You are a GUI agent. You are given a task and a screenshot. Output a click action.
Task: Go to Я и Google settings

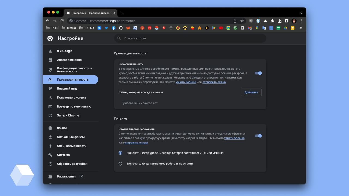pyautogui.click(x=70, y=51)
